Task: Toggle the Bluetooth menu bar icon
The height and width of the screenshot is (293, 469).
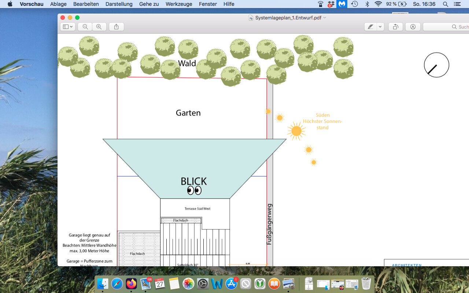Action: tap(367, 4)
